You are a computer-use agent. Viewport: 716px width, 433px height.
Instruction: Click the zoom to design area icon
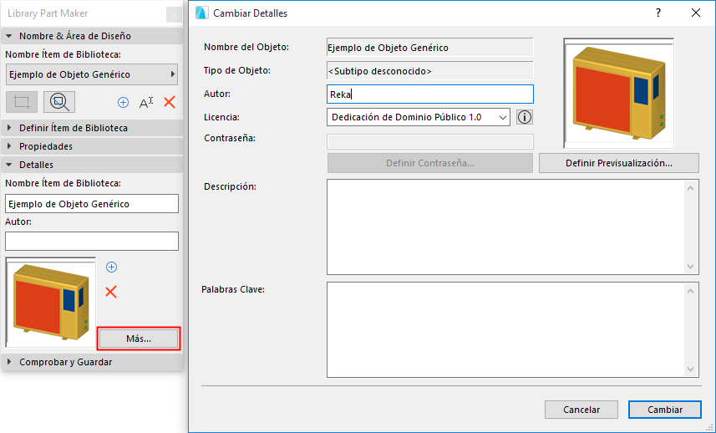pos(59,102)
